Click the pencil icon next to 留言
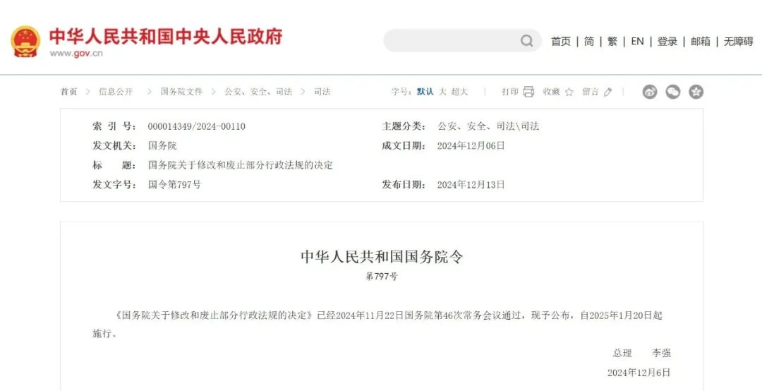This screenshot has width=762, height=391. click(608, 92)
